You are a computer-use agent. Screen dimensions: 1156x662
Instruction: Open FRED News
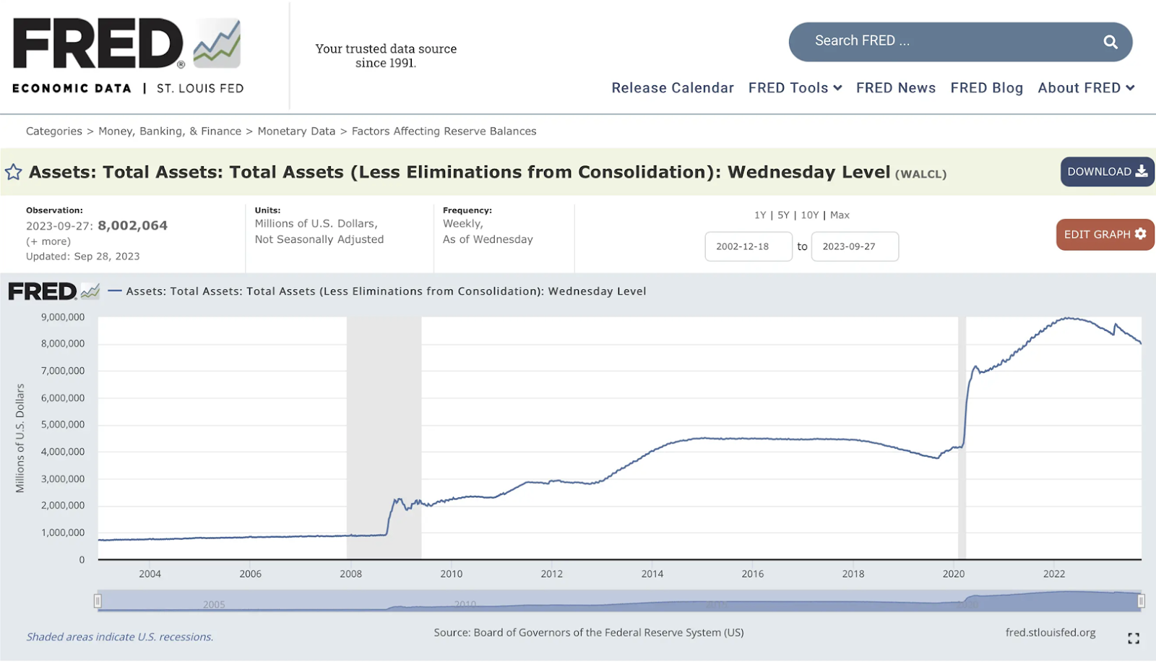(896, 88)
